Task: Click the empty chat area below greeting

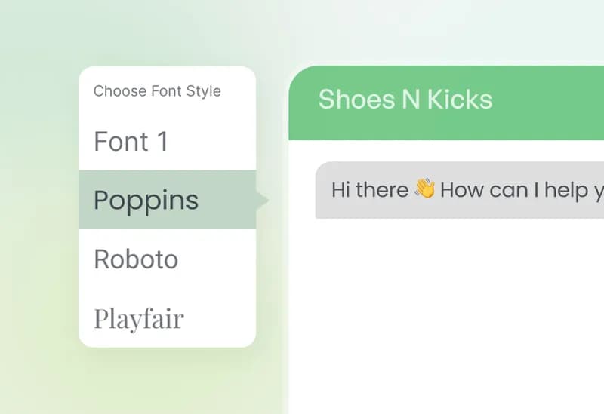Action: tap(446, 315)
